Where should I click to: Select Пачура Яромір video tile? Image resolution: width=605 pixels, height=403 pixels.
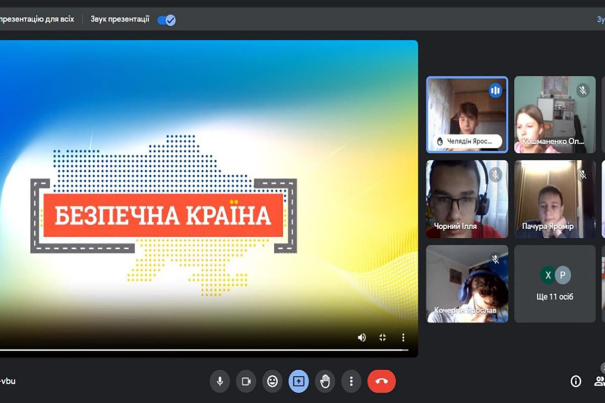coord(555,199)
